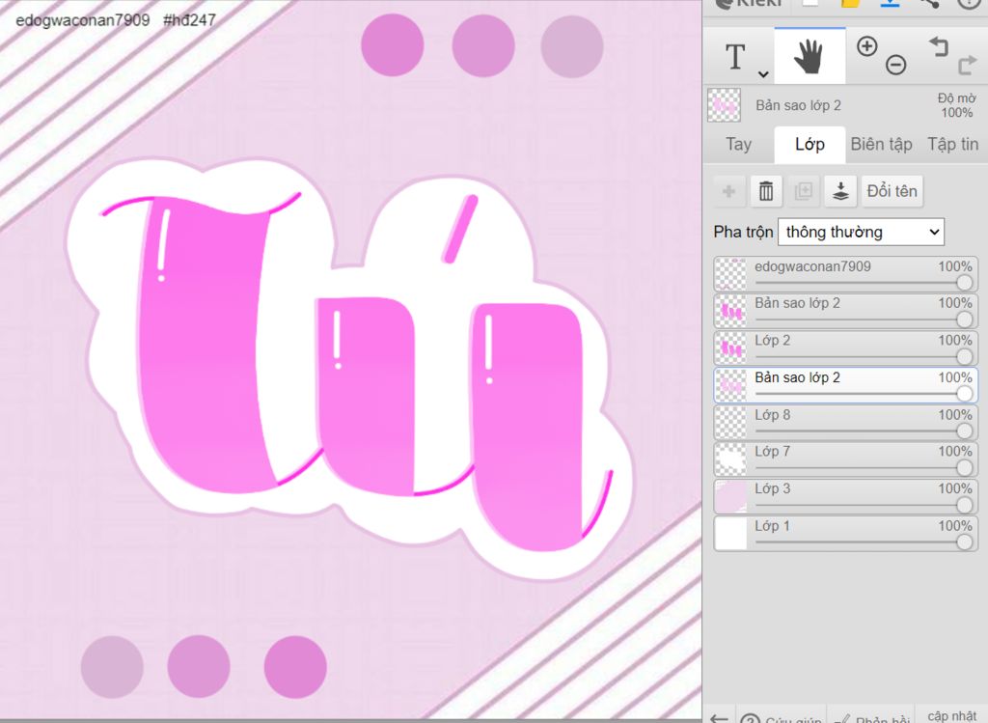This screenshot has width=988, height=723.
Task: Click the Lớp 7 layer thumbnail
Action: pos(731,459)
